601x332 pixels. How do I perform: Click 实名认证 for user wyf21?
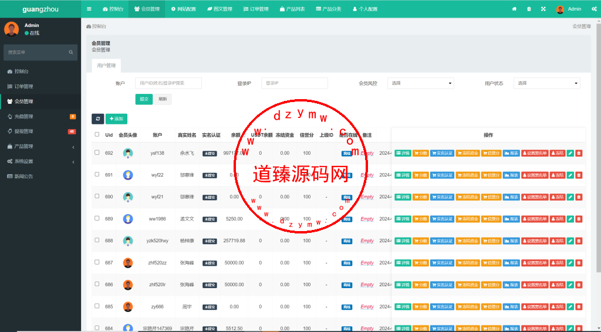tap(442, 197)
